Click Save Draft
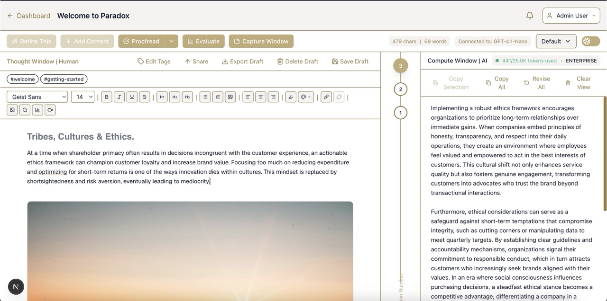The height and width of the screenshot is (301, 607). click(350, 62)
